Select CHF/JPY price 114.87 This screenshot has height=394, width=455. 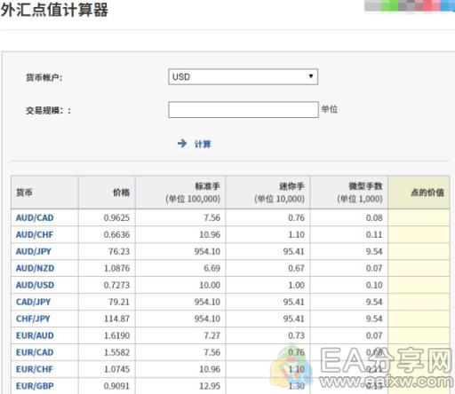[116, 319]
